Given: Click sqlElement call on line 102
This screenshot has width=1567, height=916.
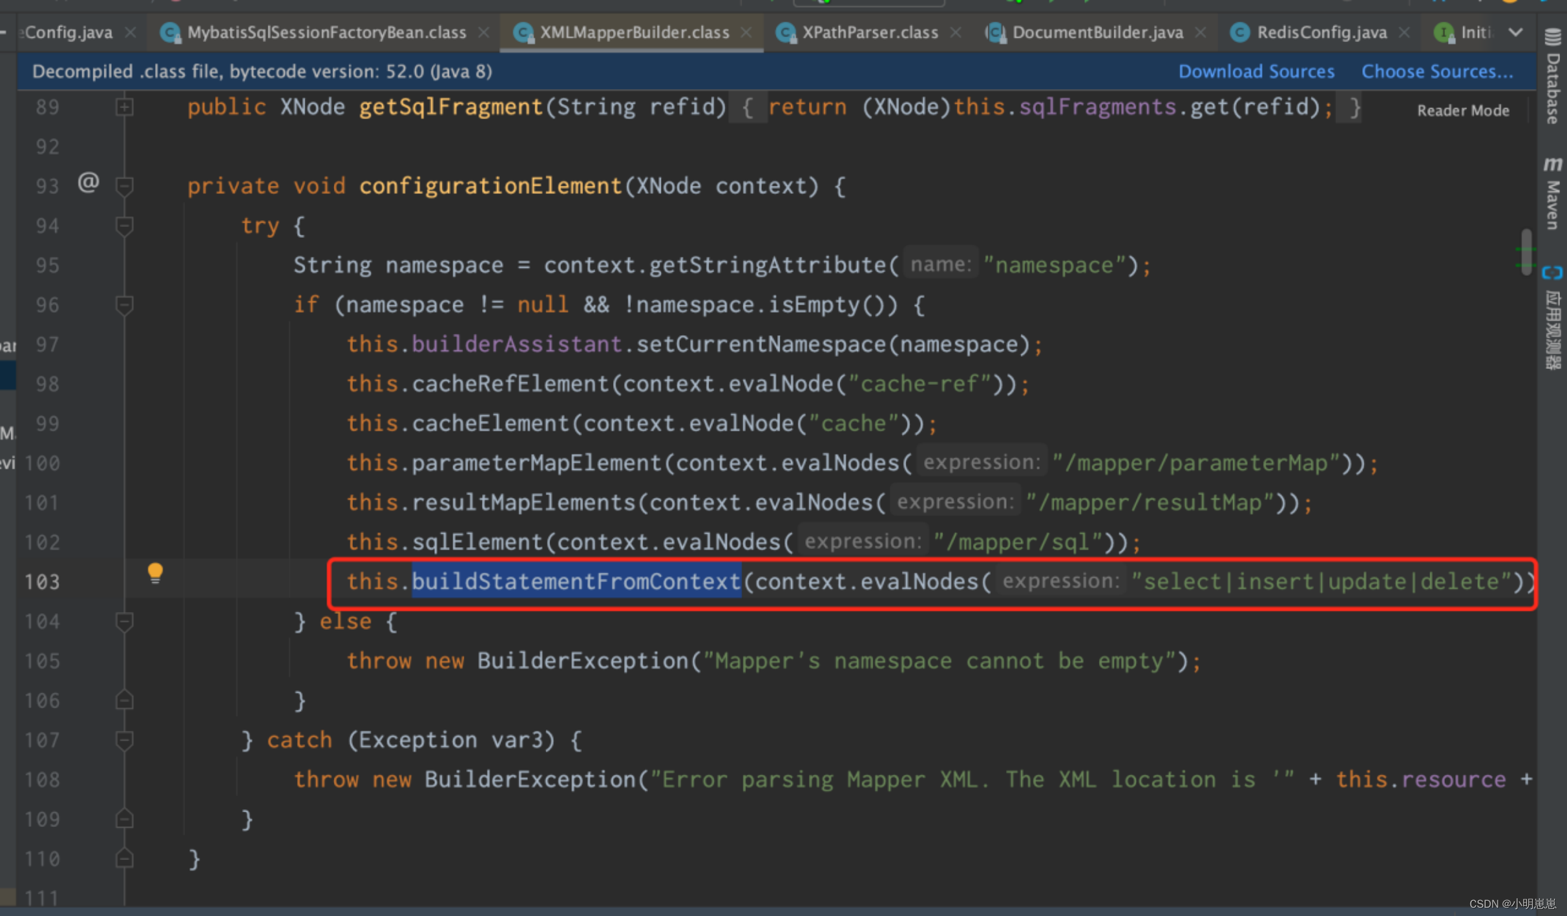Looking at the screenshot, I should coord(478,542).
